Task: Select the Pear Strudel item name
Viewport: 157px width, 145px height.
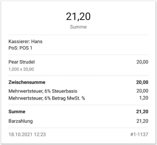Action: pos(21,62)
